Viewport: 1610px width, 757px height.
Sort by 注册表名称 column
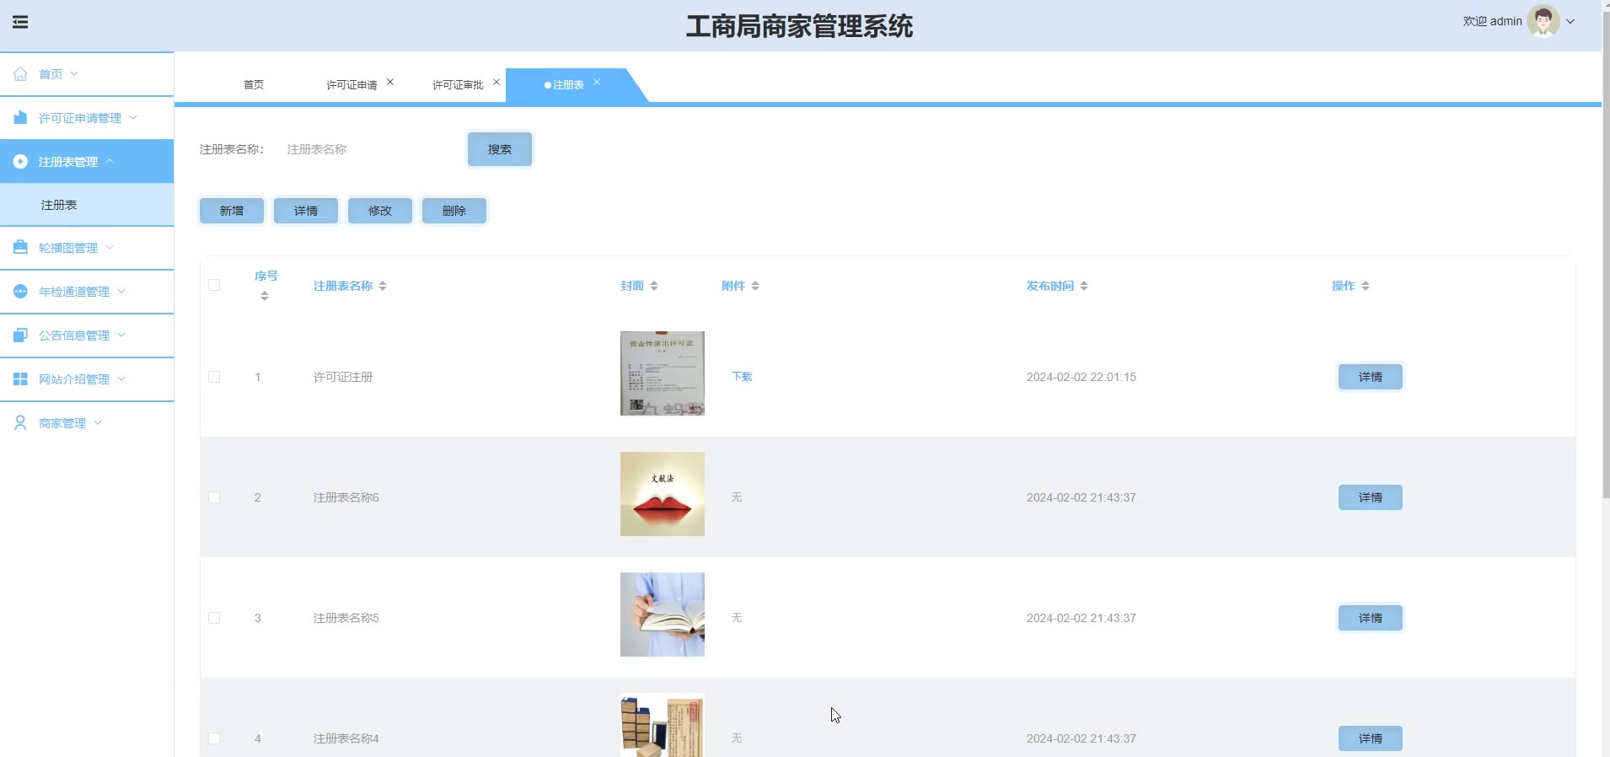(383, 286)
